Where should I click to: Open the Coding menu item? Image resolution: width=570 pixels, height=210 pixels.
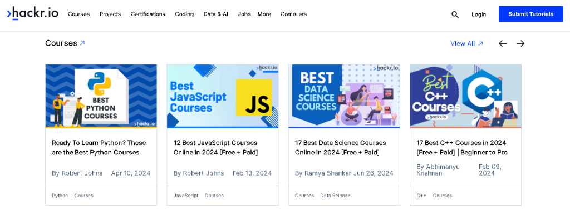184,14
